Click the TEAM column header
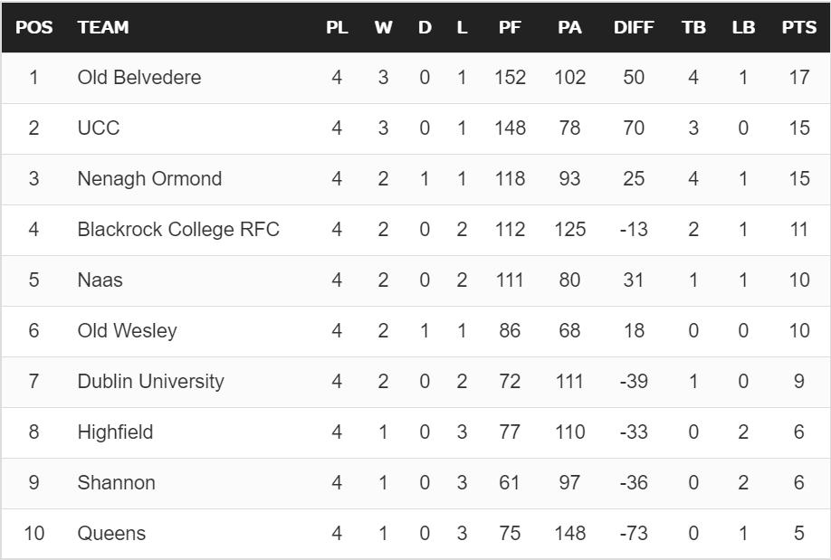Viewport: 831px width, 560px height. pyautogui.click(x=103, y=27)
